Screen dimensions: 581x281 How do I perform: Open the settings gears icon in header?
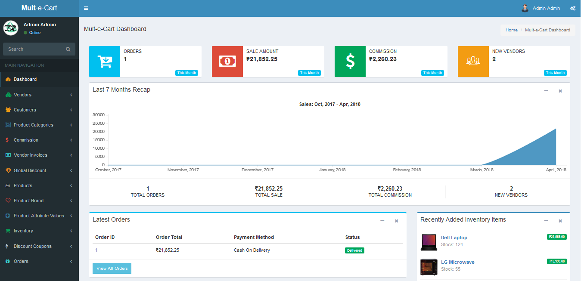pos(572,8)
